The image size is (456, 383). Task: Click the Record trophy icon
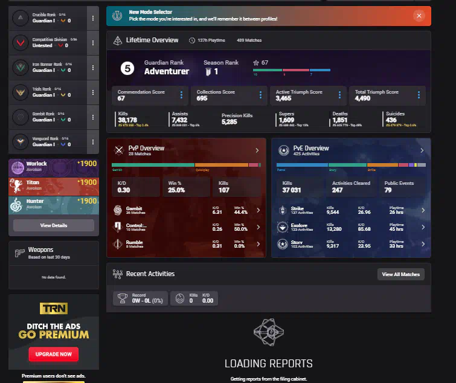click(123, 298)
